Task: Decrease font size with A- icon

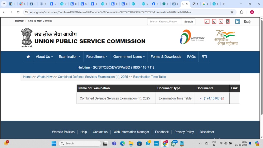Action: [x=221, y=22]
